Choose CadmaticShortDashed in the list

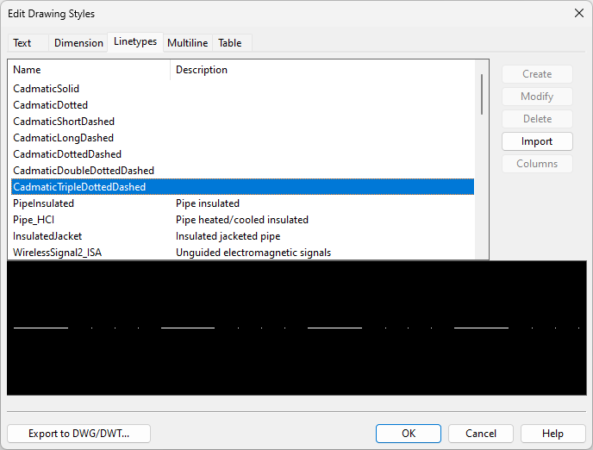click(64, 122)
